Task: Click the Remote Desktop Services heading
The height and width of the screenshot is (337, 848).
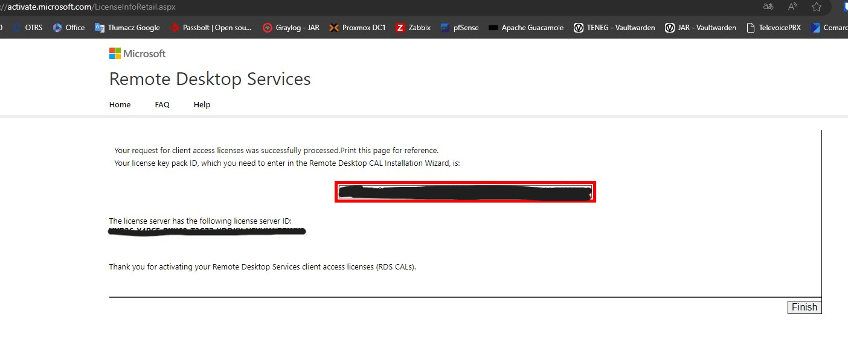Action: (210, 79)
